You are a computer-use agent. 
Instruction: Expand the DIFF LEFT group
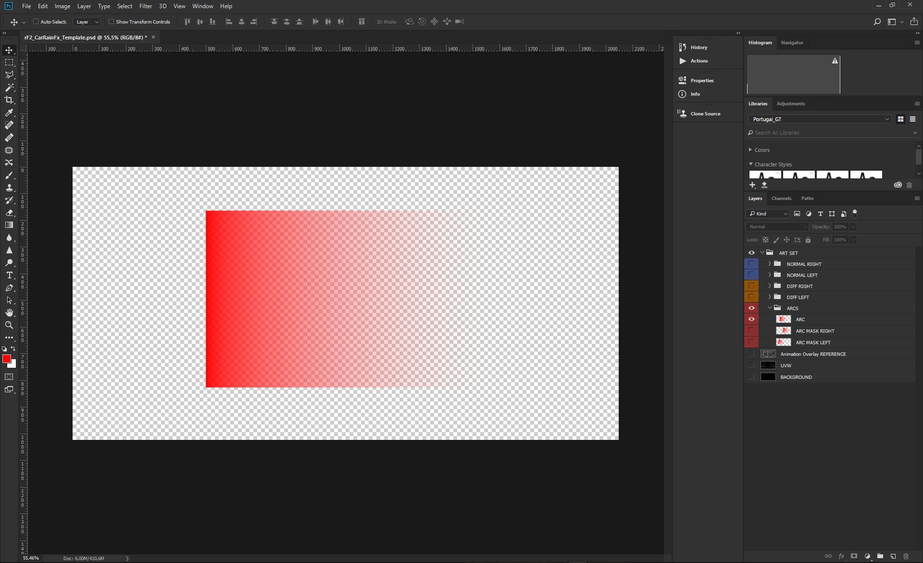pyautogui.click(x=769, y=297)
